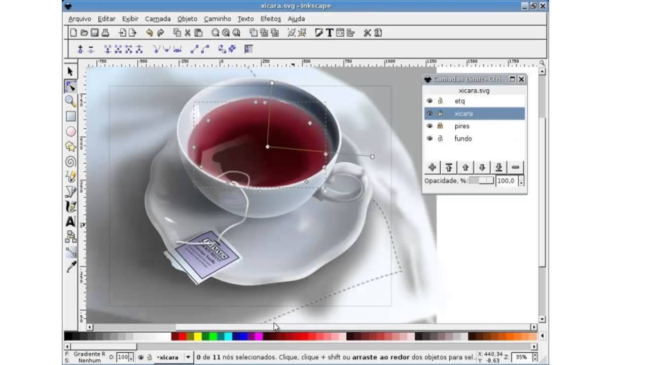Viewport: 649px width, 365px height.
Task: Lower layer to bottom button
Action: [x=499, y=167]
